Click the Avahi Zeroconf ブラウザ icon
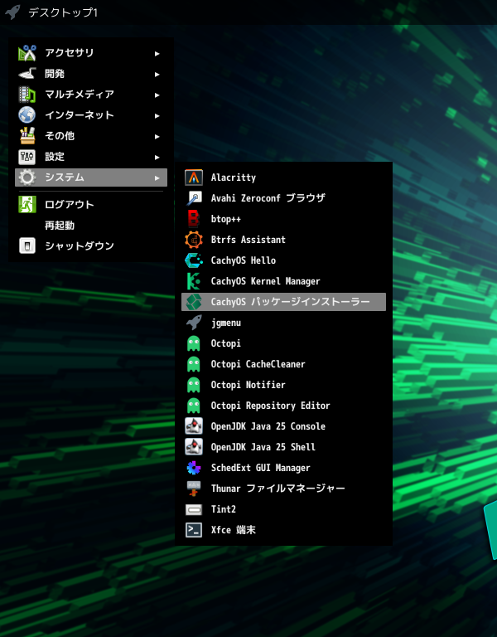Screen dimensions: 497x637 (x=194, y=198)
